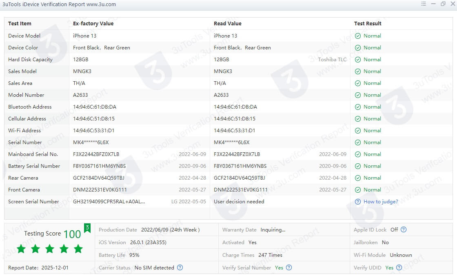This screenshot has width=457, height=276.
Task: Open the 'How to judge?' link
Action: click(x=381, y=202)
